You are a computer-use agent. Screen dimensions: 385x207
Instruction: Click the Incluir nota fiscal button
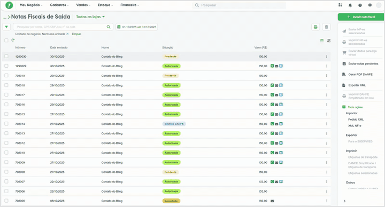361,17
